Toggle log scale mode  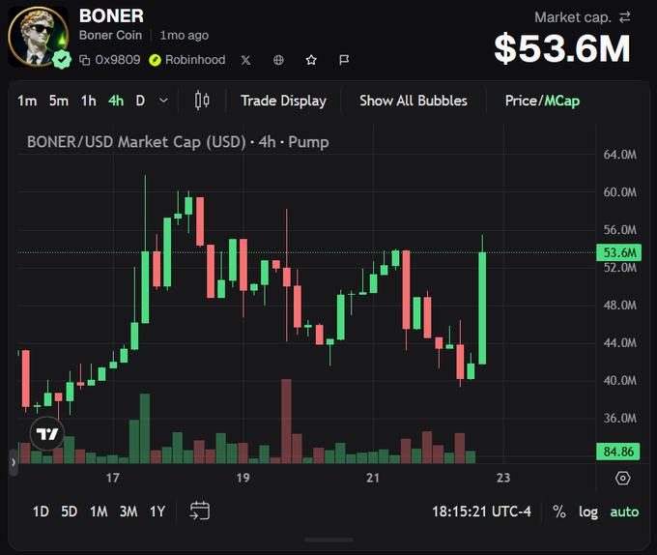tap(588, 512)
